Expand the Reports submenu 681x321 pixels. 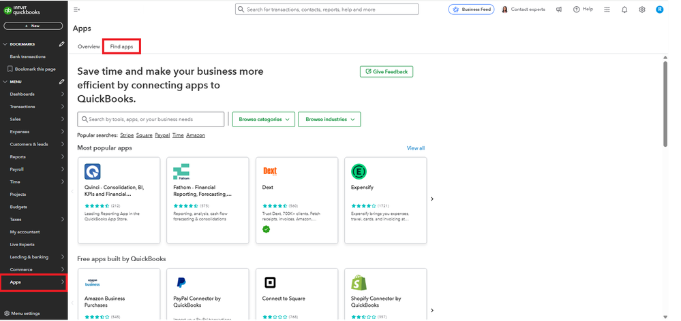(63, 157)
